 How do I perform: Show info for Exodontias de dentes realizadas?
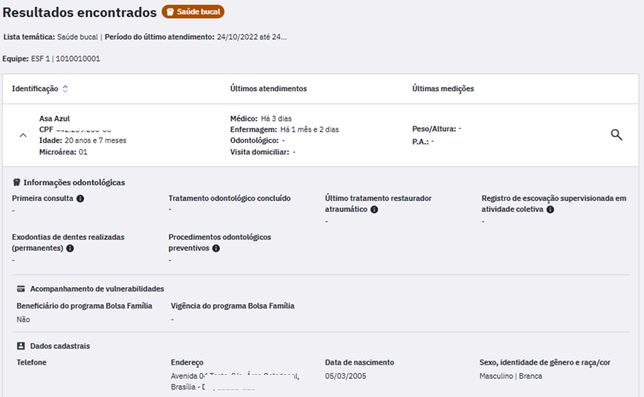click(x=70, y=249)
